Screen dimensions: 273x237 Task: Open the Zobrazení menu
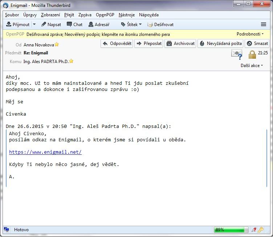tap(50, 15)
